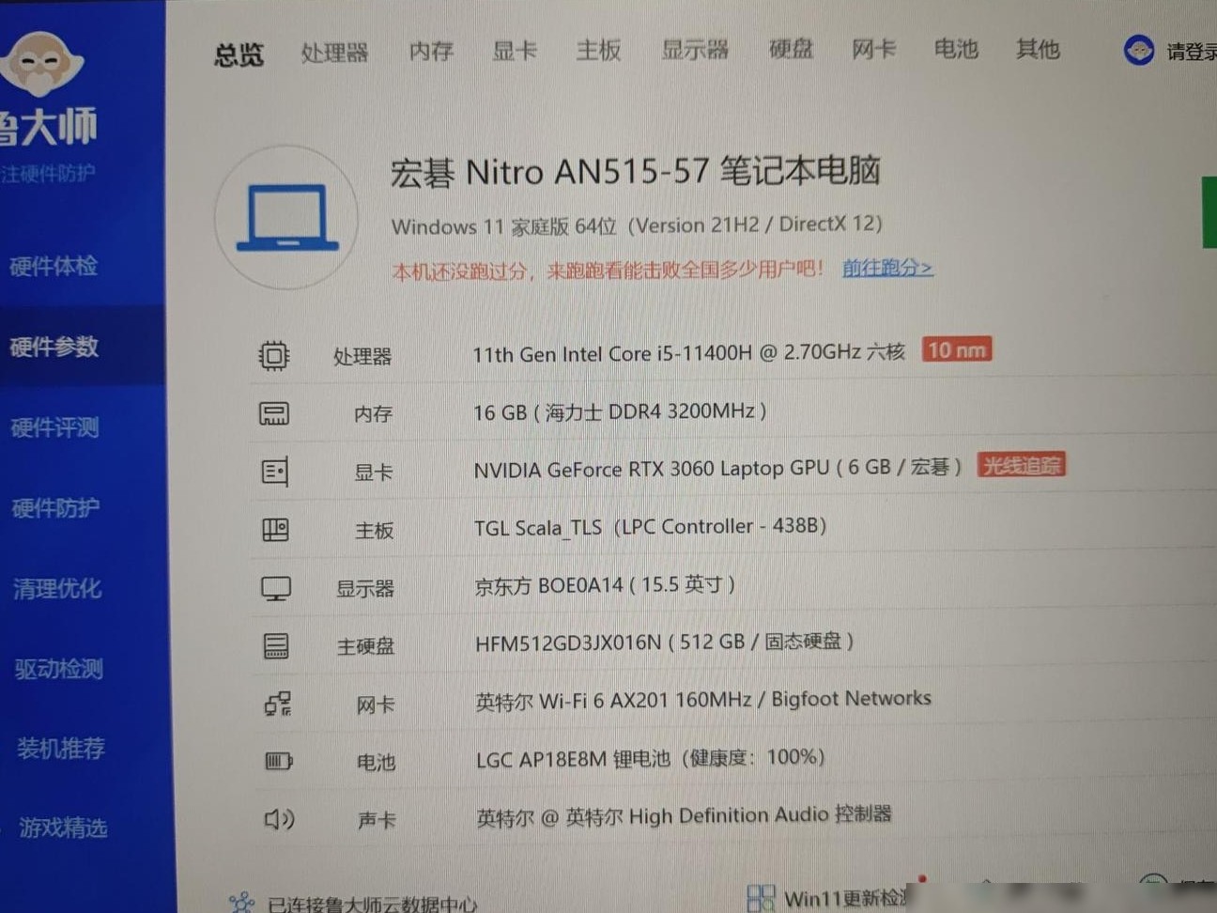The width and height of the screenshot is (1217, 913).
Task: Click the network card icon
Action: [x=278, y=704]
